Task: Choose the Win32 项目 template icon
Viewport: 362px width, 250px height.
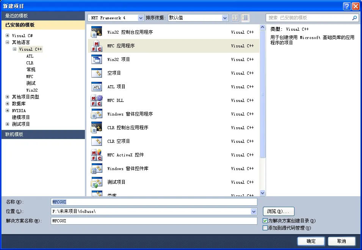Action: click(x=97, y=59)
